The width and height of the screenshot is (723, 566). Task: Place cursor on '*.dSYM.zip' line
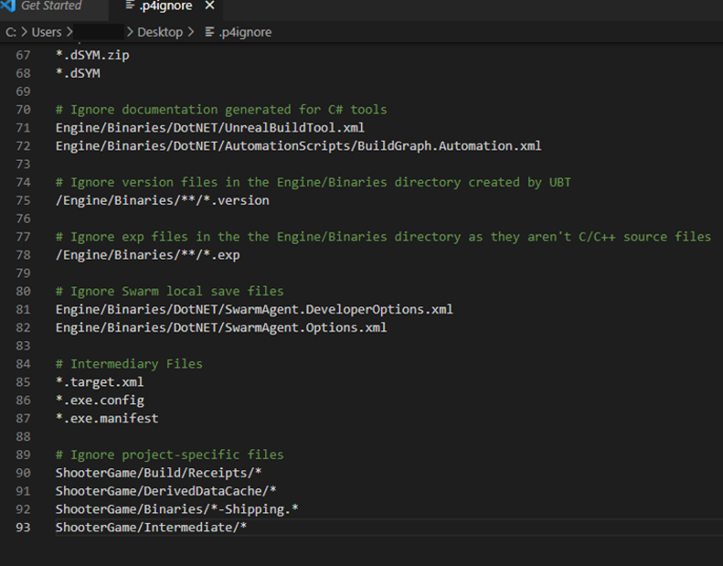tap(92, 56)
